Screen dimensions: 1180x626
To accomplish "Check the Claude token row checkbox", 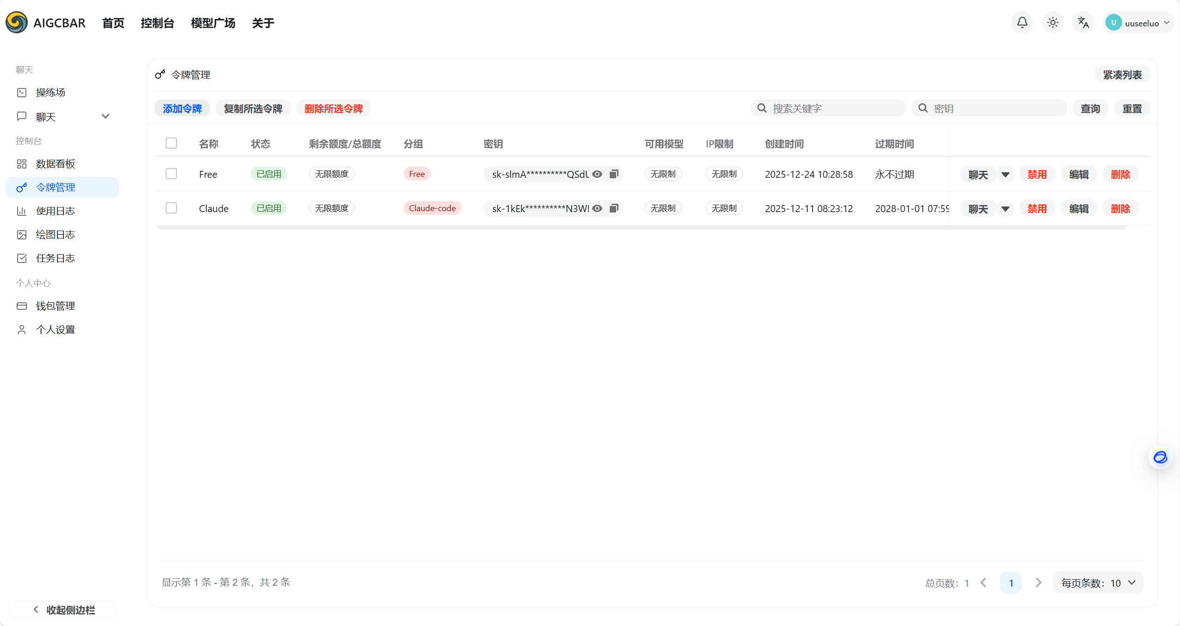I will 171,208.
